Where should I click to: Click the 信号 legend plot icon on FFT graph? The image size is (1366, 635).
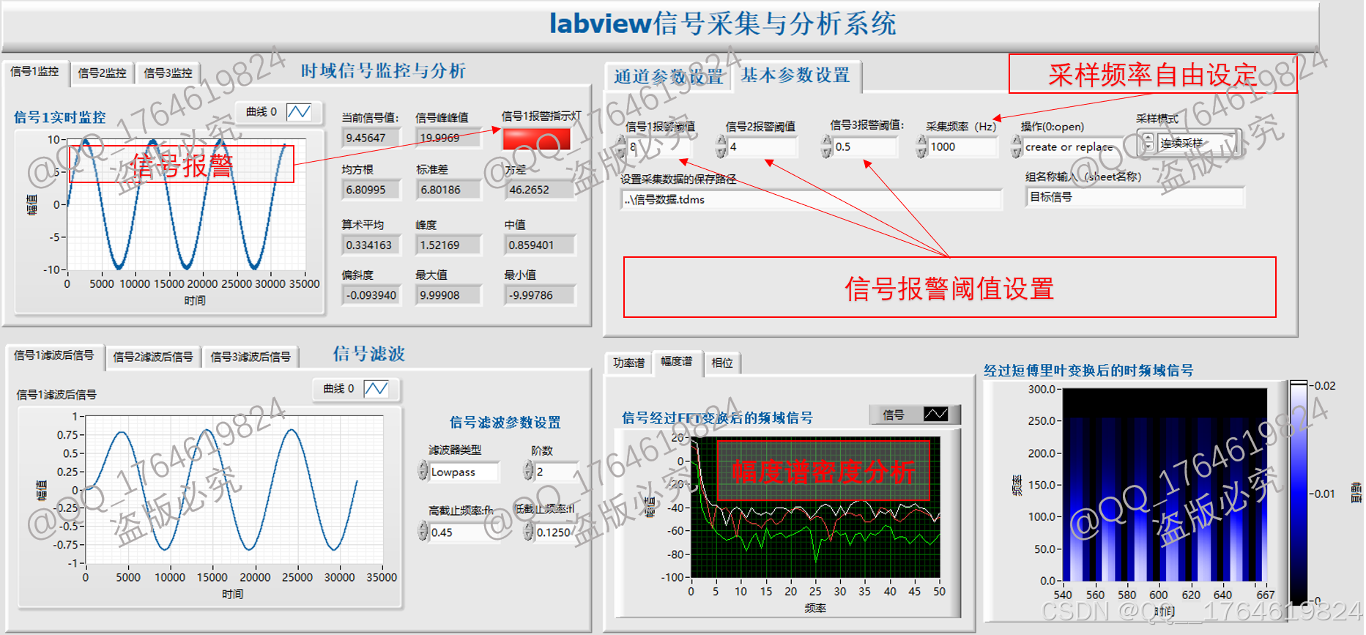point(936,415)
